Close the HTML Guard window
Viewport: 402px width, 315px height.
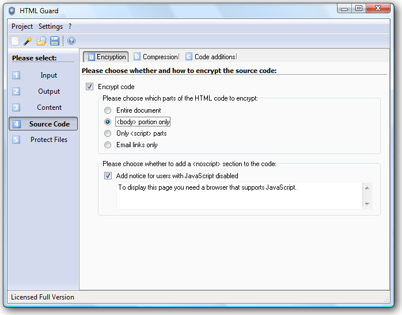(x=378, y=9)
